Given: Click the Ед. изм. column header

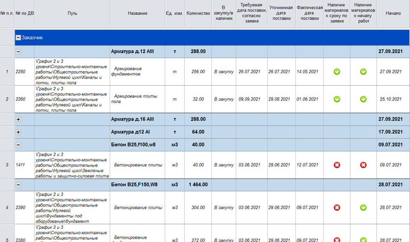Looking at the screenshot, I should pyautogui.click(x=175, y=13).
